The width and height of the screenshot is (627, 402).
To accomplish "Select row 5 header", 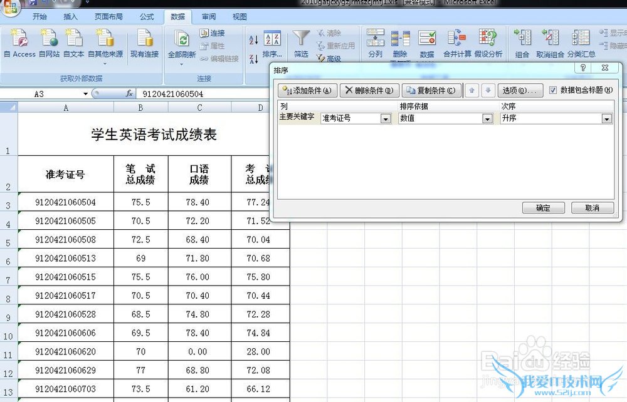I will click(x=8, y=240).
